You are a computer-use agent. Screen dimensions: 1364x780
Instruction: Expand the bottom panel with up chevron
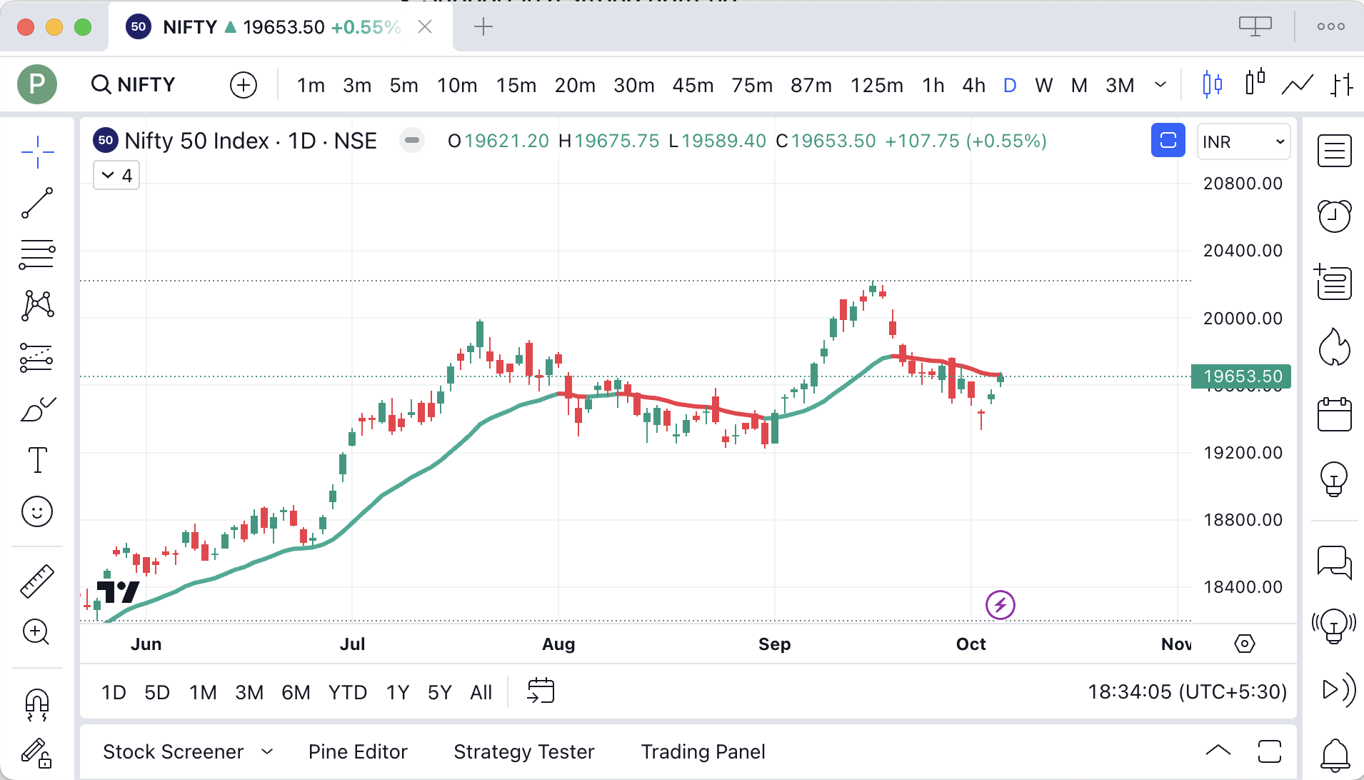[1218, 751]
